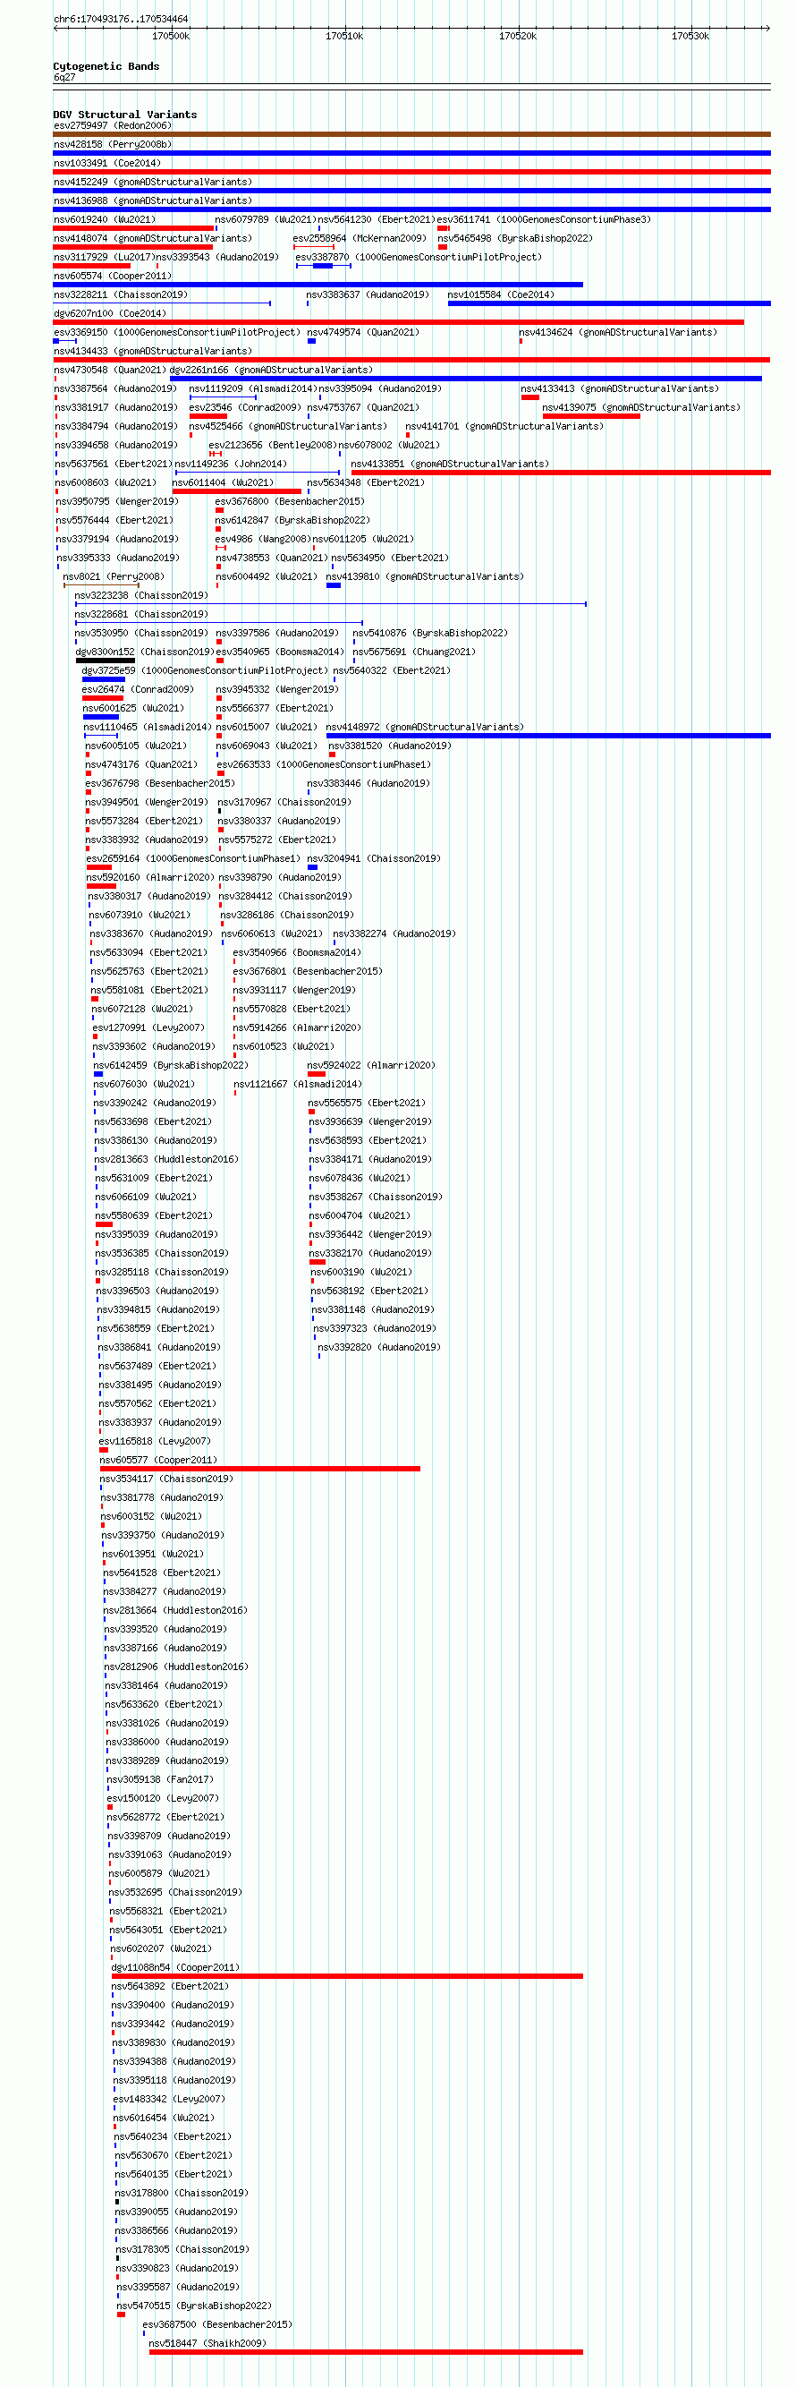Viewport: 796px width, 2387px height.
Task: Click DGV Structural Variants track title
Action: pos(125,115)
